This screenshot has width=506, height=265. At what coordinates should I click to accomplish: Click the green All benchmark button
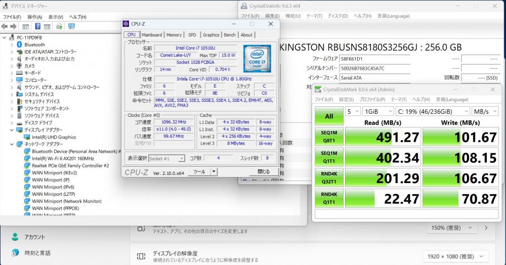click(329, 116)
